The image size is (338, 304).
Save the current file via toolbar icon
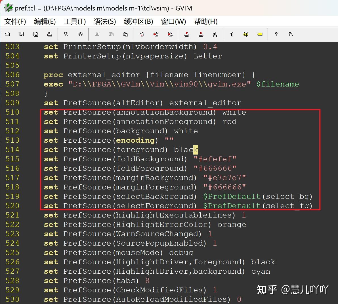tap(21, 34)
